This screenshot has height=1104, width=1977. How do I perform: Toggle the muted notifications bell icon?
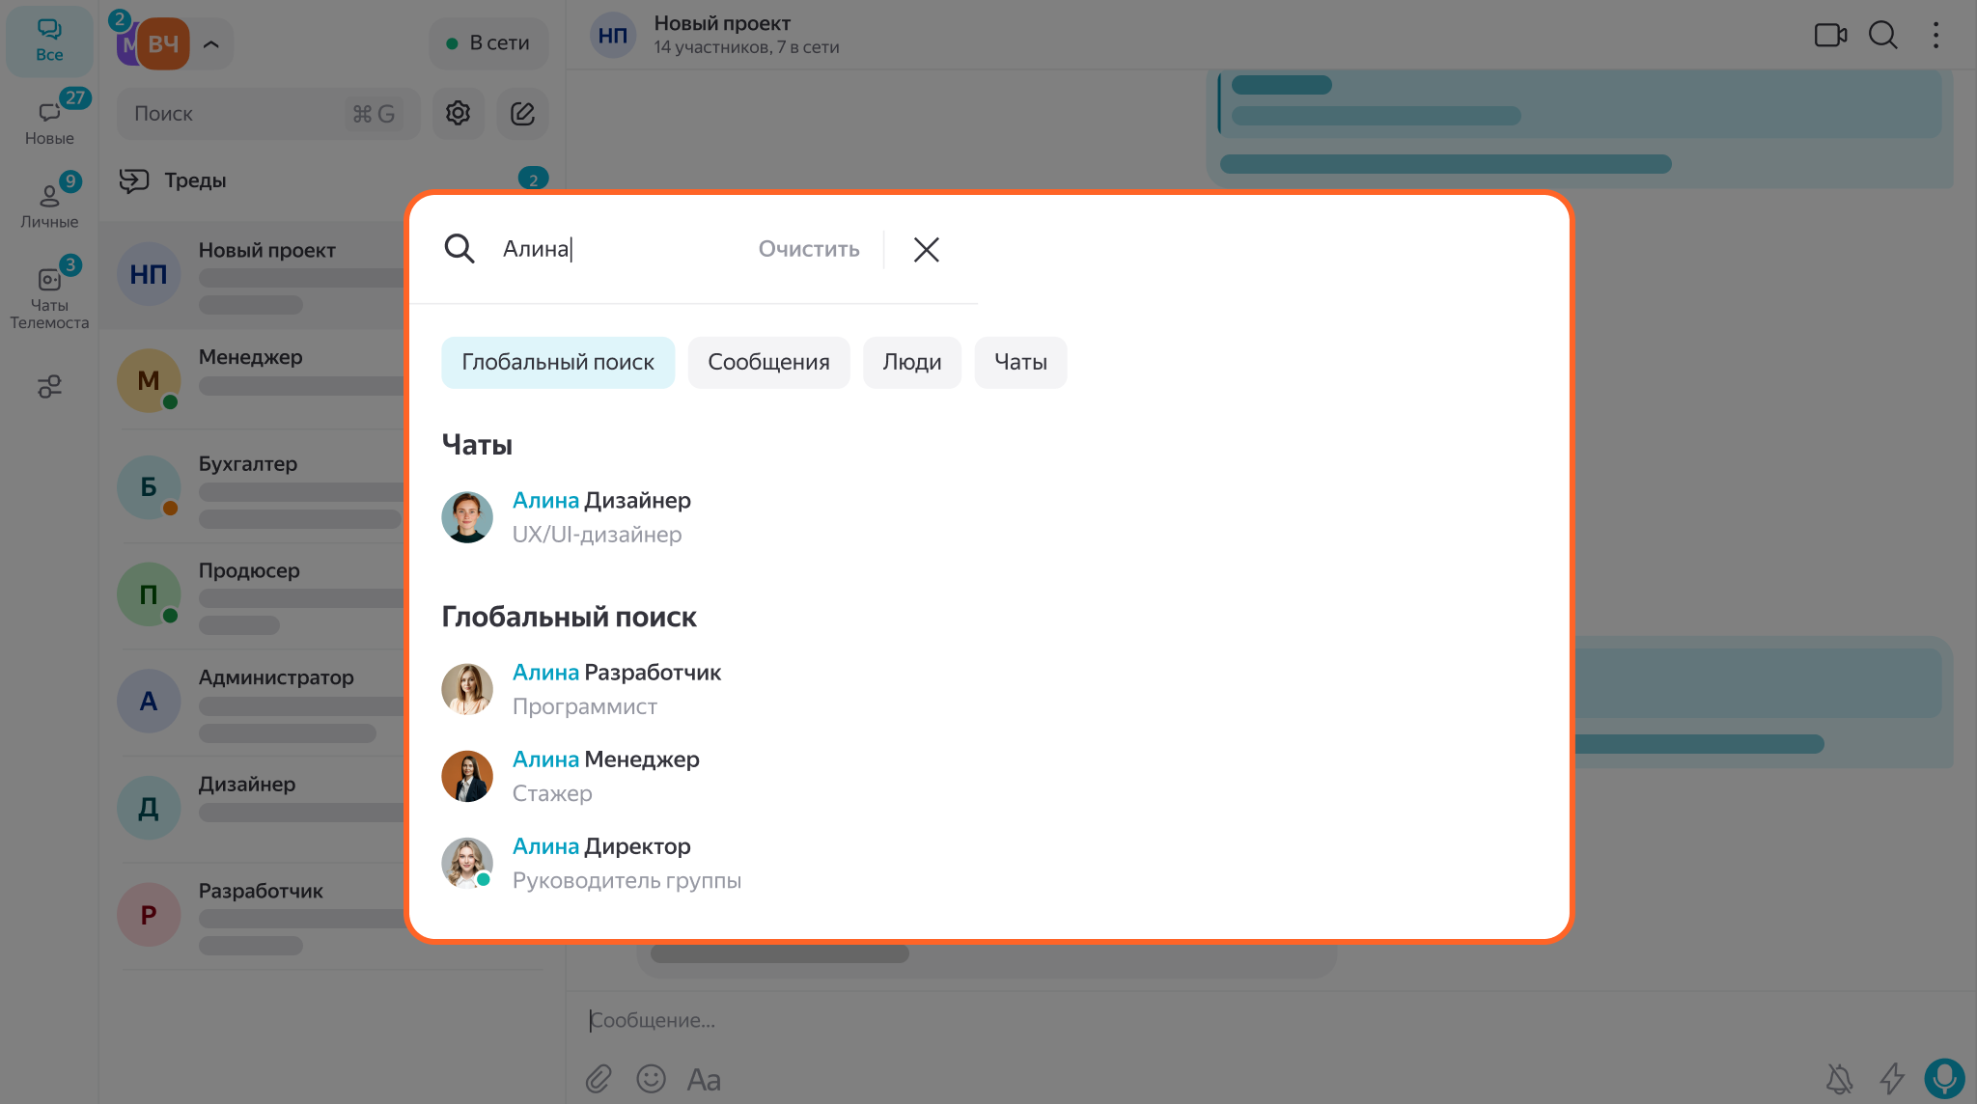[x=1840, y=1078]
